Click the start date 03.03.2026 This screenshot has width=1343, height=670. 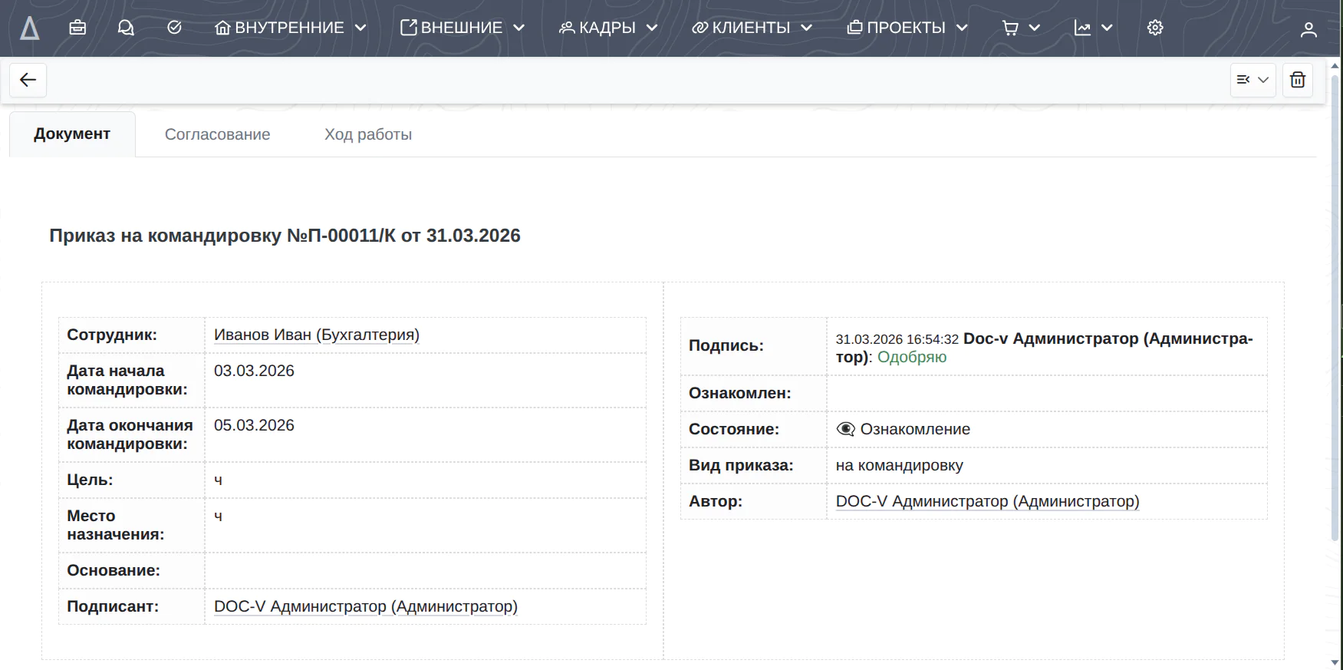coord(254,371)
